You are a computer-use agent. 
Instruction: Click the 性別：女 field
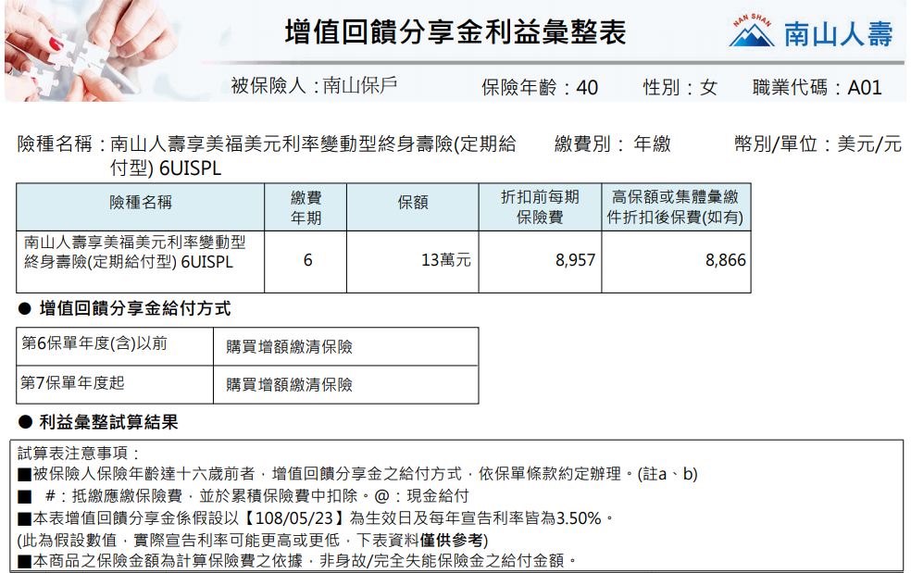coord(680,88)
